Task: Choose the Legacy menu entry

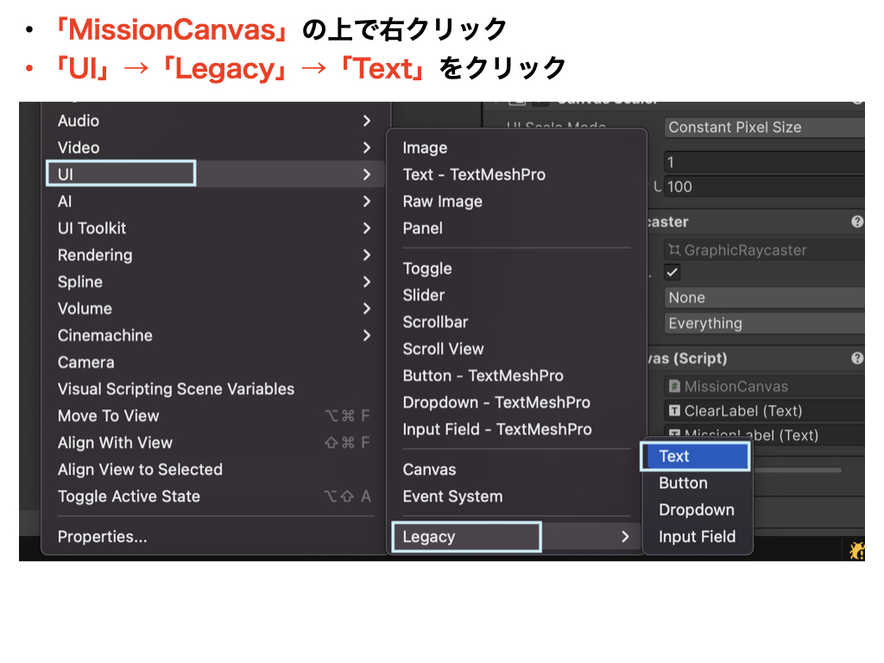Action: [466, 537]
